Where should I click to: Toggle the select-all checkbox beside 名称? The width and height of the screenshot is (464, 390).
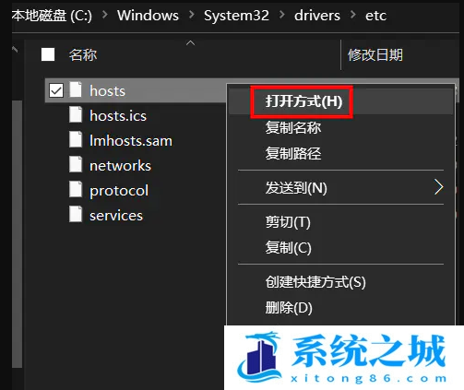48,54
